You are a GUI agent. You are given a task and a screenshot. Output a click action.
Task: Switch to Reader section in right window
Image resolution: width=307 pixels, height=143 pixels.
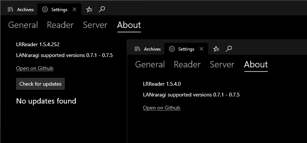point(187,64)
